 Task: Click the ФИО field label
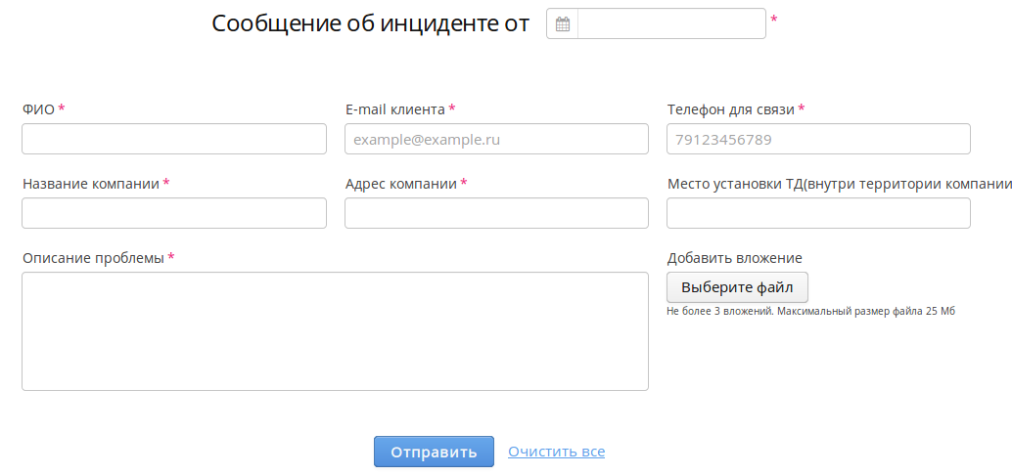pyautogui.click(x=38, y=109)
